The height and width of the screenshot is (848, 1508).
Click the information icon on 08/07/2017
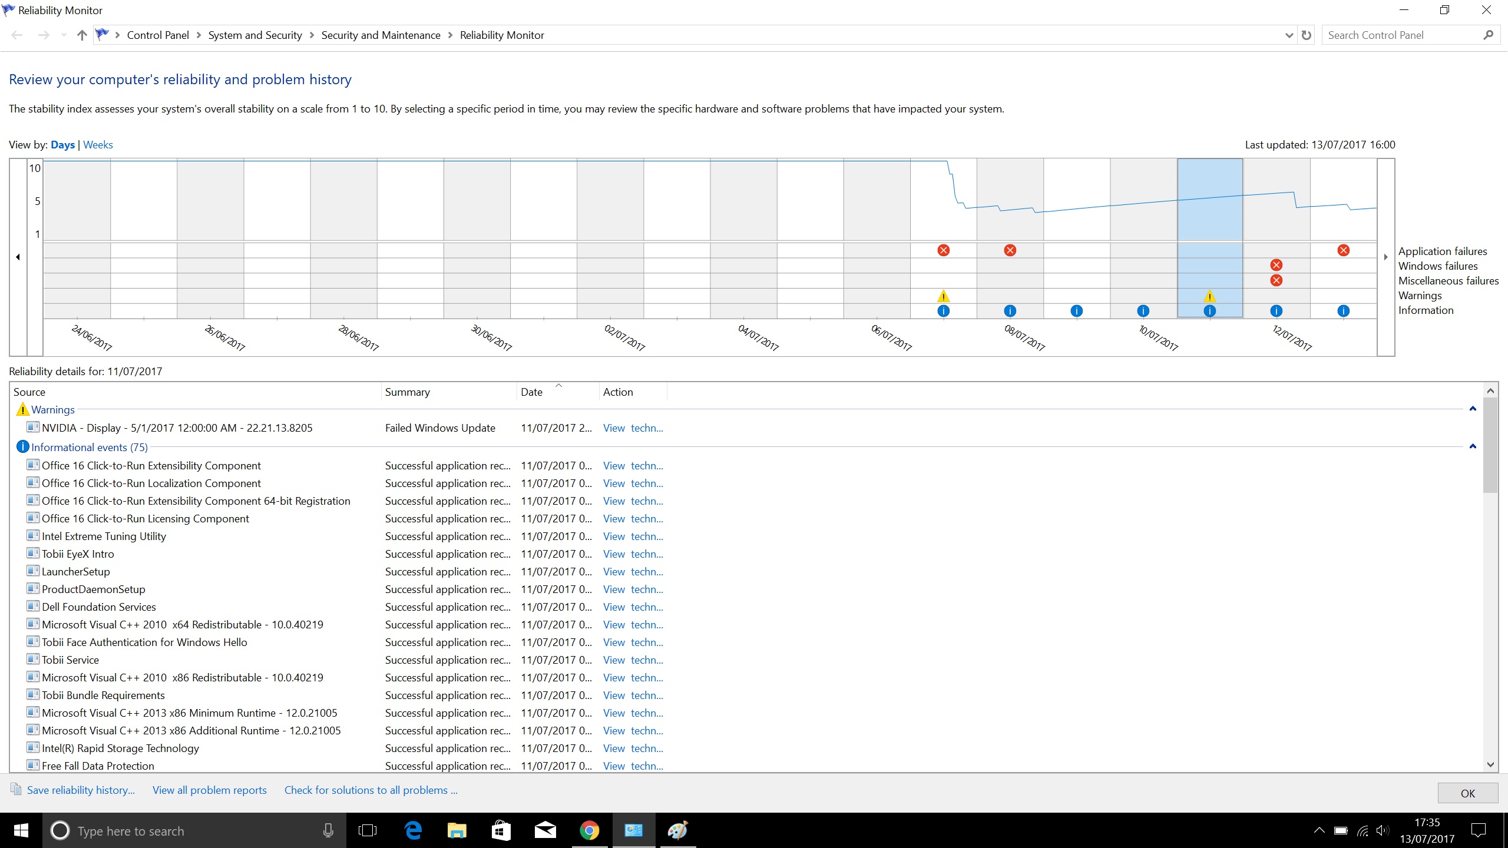[x=1010, y=311]
